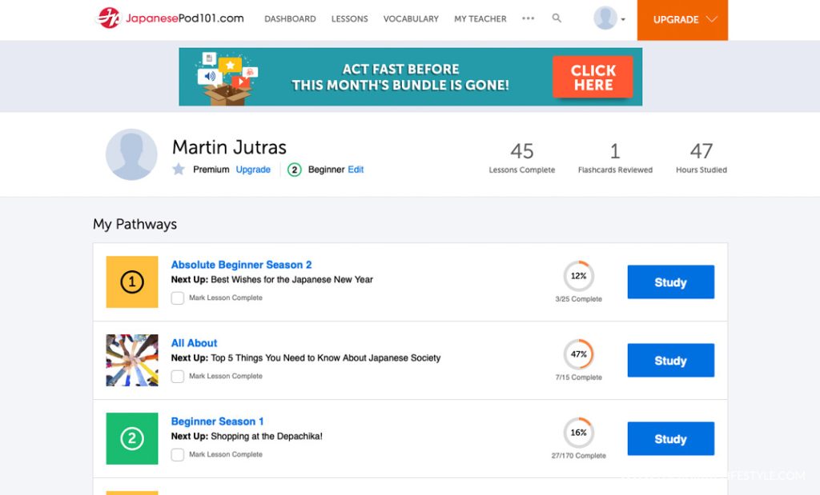The height and width of the screenshot is (495, 820).
Task: Click the JapanesePod101.com logo
Action: 171,18
